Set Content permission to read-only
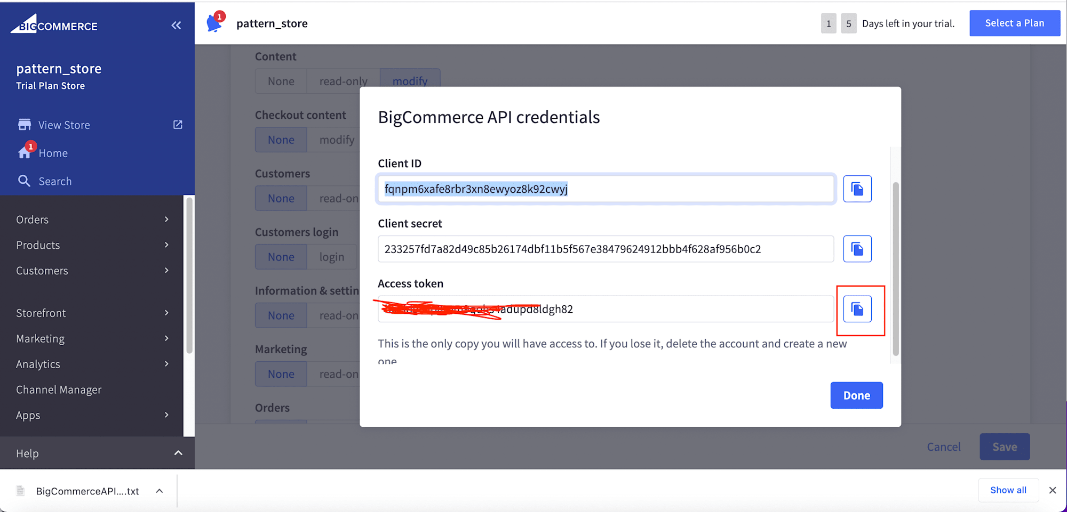The height and width of the screenshot is (512, 1067). click(344, 81)
